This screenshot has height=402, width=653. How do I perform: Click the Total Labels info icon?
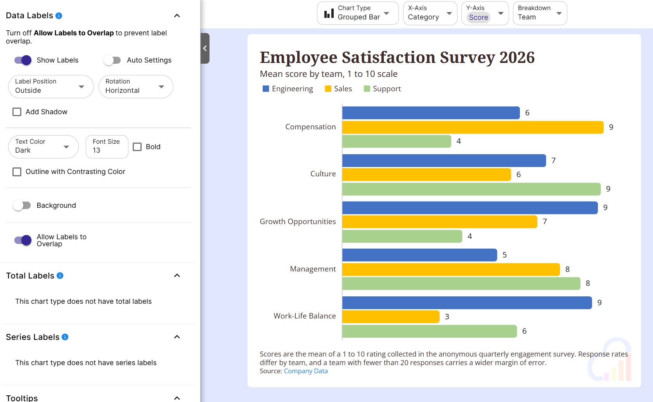(x=60, y=275)
